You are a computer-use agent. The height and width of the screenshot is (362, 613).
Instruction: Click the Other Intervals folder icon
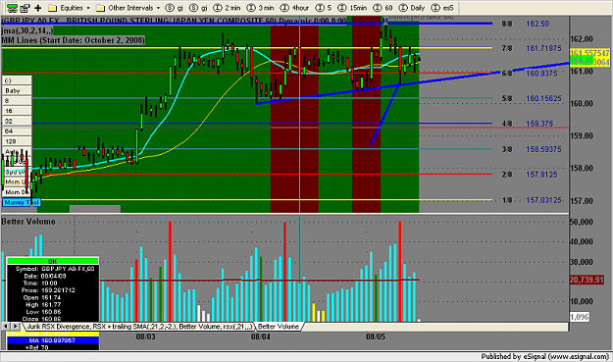[x=100, y=8]
